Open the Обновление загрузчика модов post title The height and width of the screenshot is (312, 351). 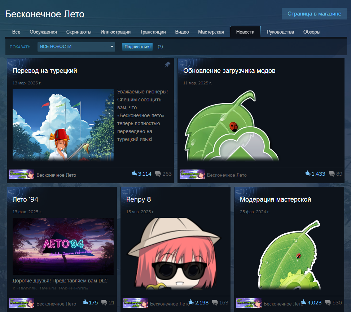(x=229, y=71)
